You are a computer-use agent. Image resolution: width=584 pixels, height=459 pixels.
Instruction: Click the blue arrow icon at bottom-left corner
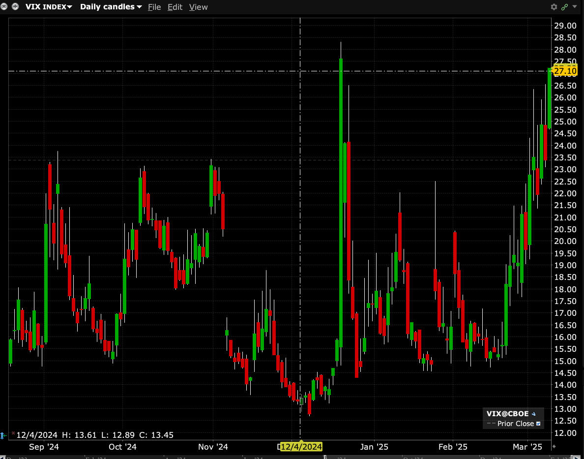click(x=3, y=435)
